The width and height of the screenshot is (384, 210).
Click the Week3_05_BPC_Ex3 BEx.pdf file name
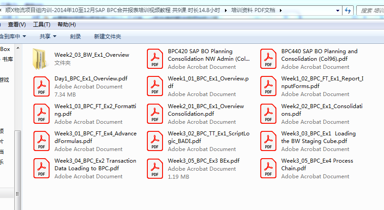click(x=204, y=161)
